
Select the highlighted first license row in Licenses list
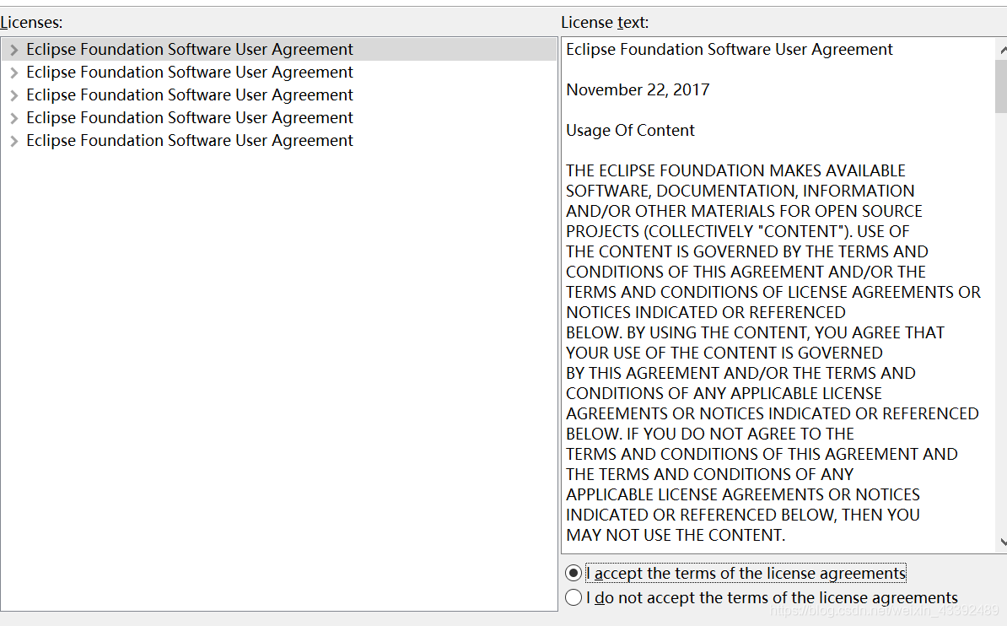click(278, 50)
